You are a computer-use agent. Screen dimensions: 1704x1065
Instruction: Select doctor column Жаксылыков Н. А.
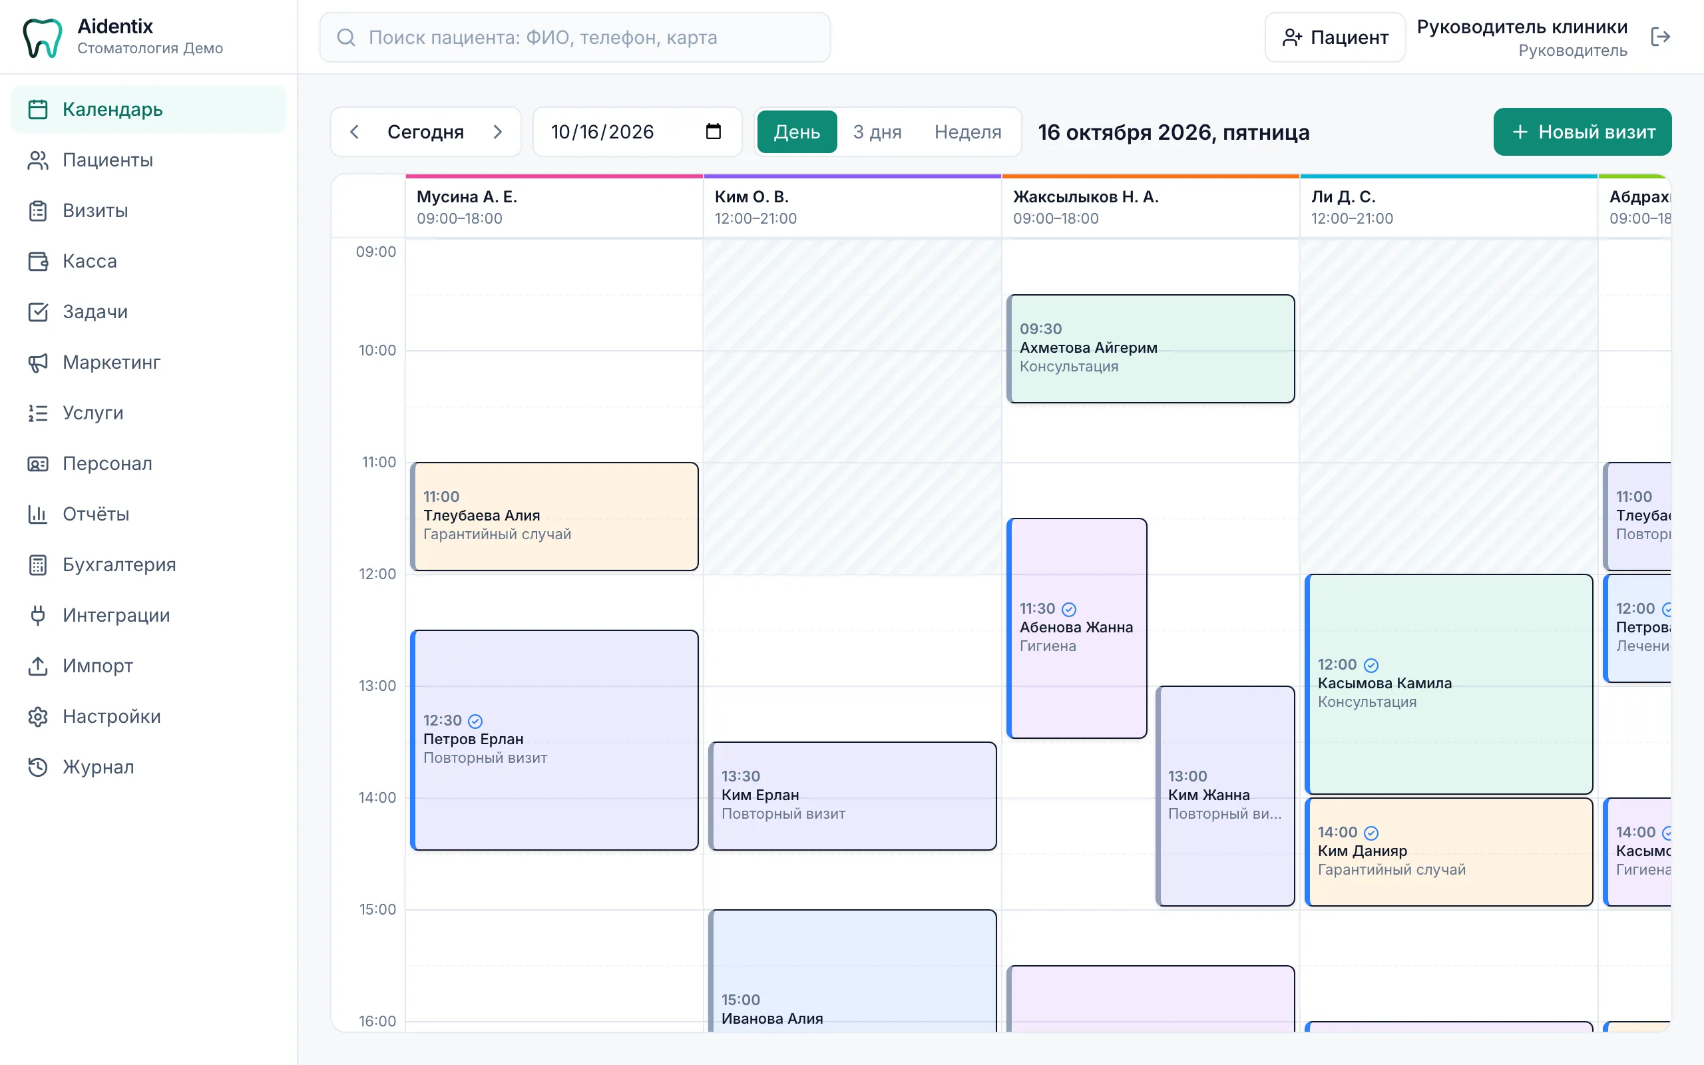1151,207
